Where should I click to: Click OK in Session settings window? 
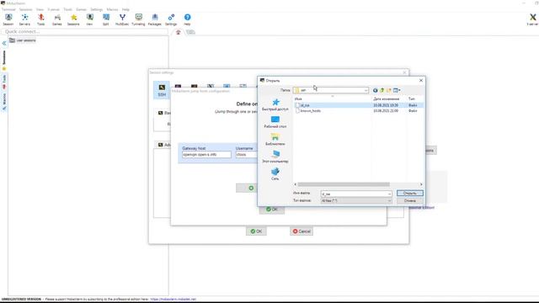pos(256,231)
